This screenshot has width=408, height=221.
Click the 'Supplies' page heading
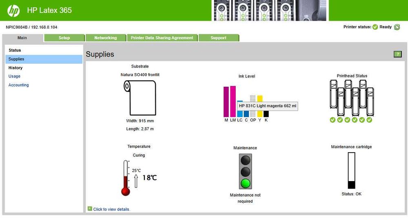tap(100, 54)
